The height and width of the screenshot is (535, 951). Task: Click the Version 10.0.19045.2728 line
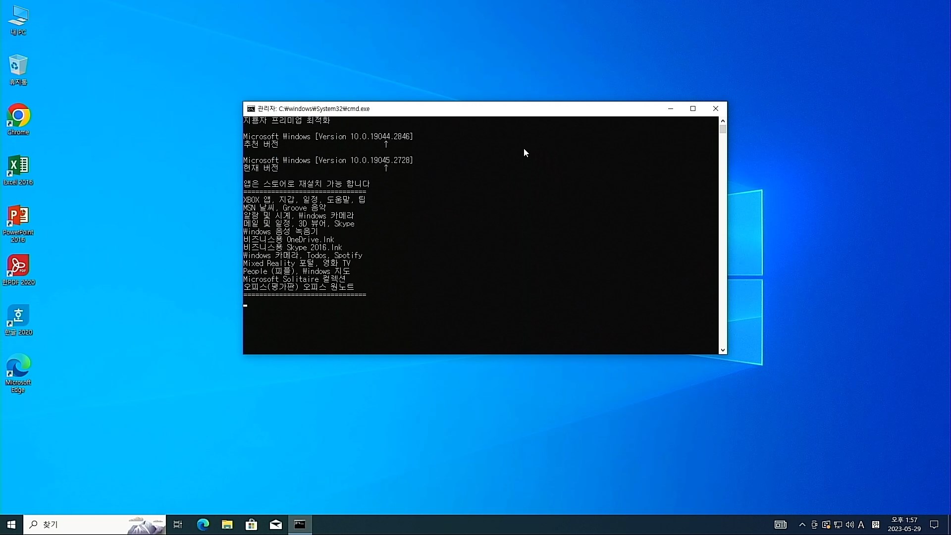[x=328, y=160]
